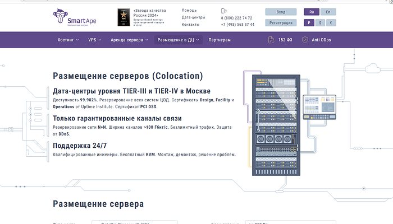393x224 pixels.
Task: Click the >100 Гбит/с text
Action: click(156, 127)
